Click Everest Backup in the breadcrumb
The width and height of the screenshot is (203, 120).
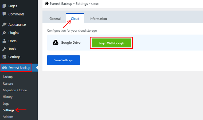pyautogui.click(x=61, y=4)
